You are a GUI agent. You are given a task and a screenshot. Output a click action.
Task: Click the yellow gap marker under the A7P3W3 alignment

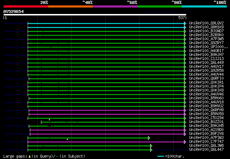[x=67, y=139]
